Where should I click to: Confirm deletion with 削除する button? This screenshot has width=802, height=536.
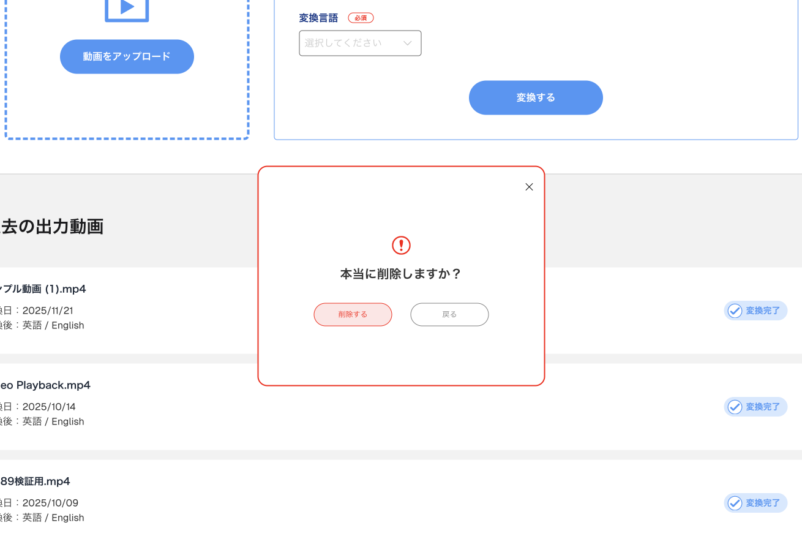(353, 314)
